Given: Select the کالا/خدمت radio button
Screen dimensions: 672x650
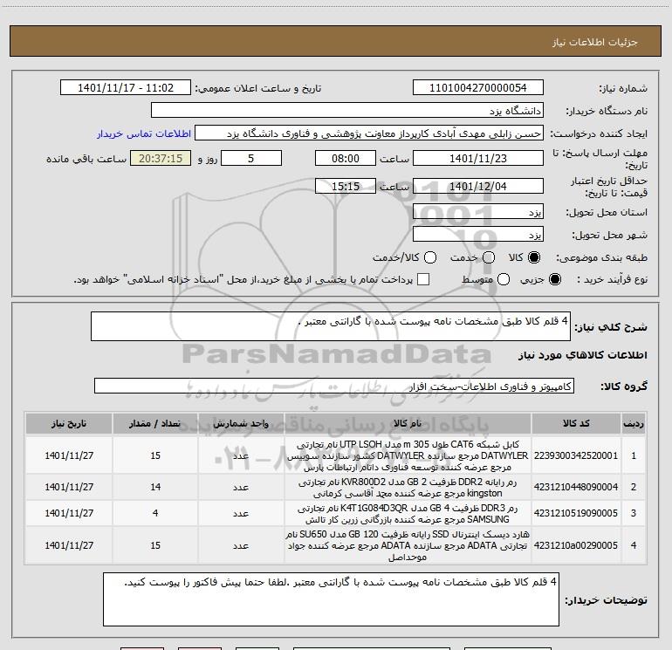Looking at the screenshot, I should pos(430,257).
